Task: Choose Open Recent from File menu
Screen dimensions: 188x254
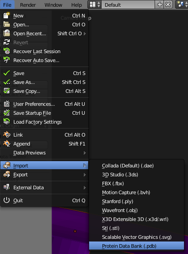Action: [x=44, y=33]
